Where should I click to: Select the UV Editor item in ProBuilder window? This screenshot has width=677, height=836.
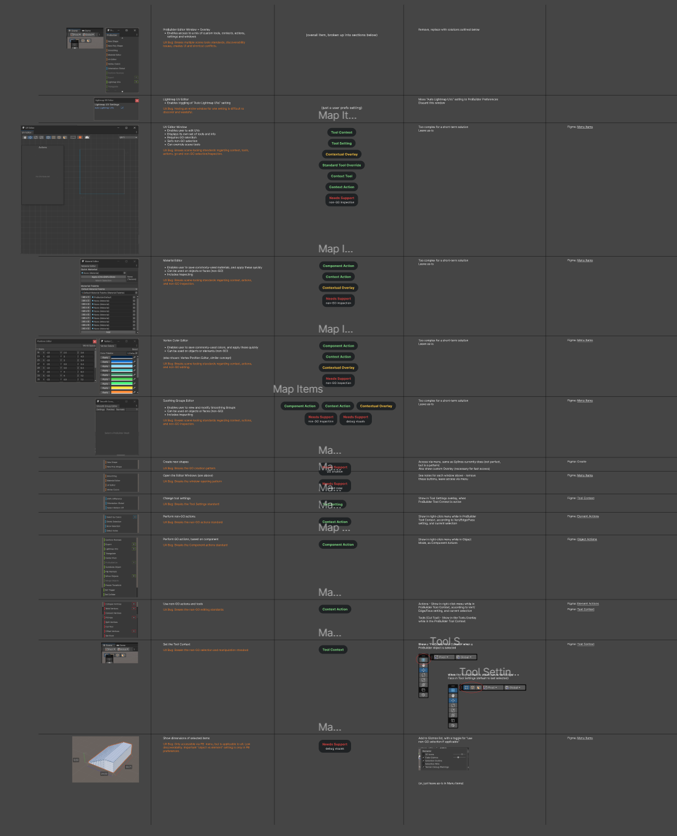(112, 59)
